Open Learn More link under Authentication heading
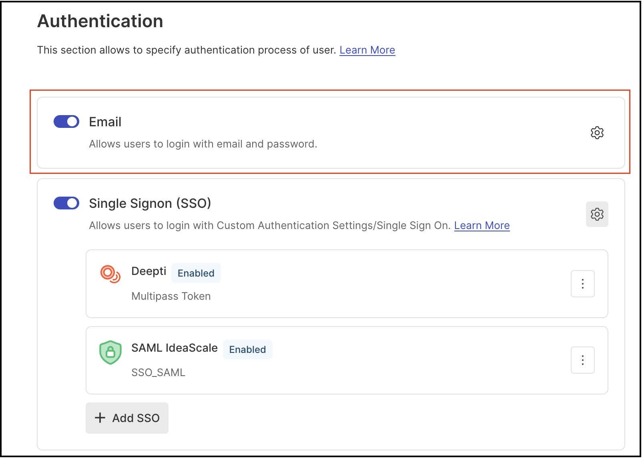The width and height of the screenshot is (642, 458). point(367,50)
